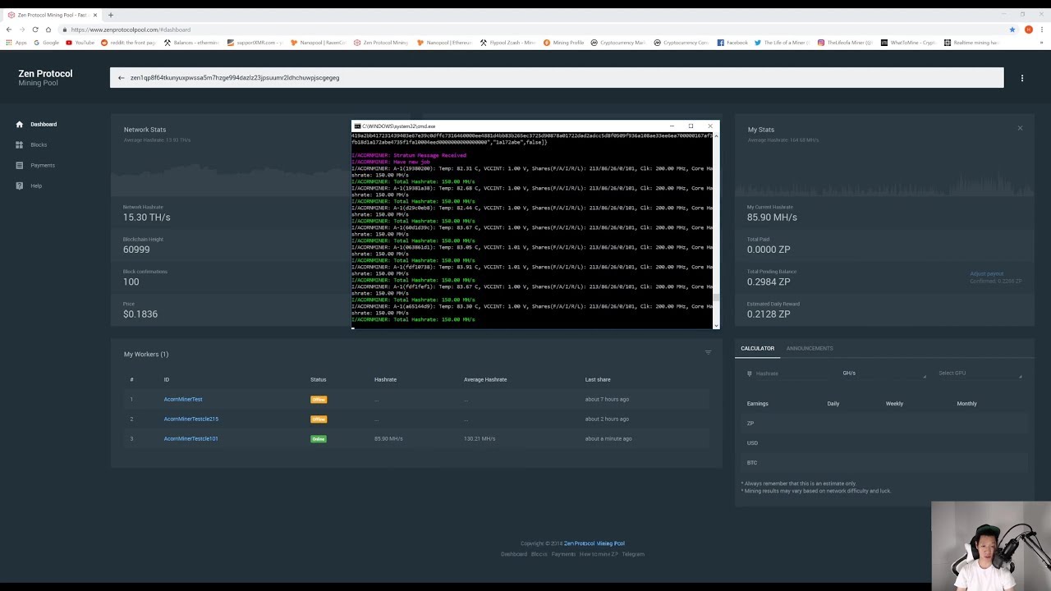Click the Dashboard home icon

tap(20, 124)
